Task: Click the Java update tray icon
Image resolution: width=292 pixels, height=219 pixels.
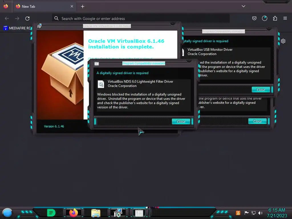Action: pos(238,213)
